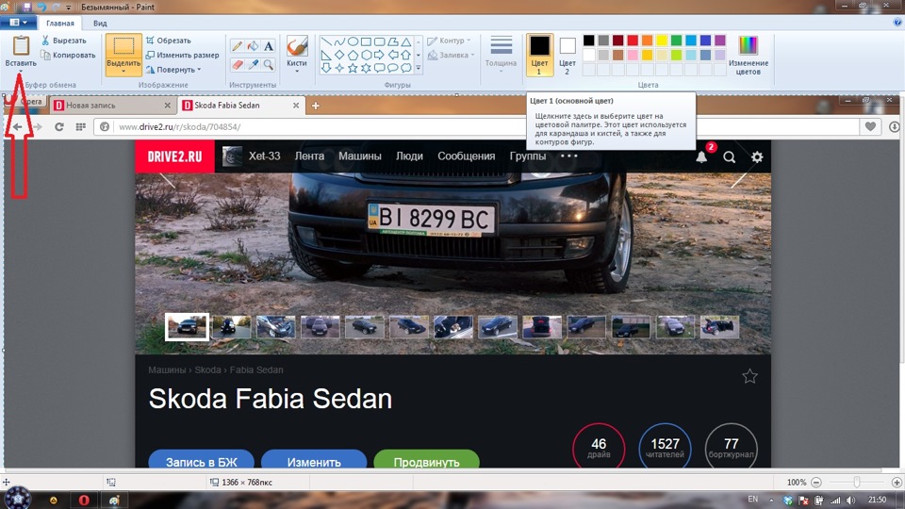Click the Paint Undo arrow

coord(41,7)
